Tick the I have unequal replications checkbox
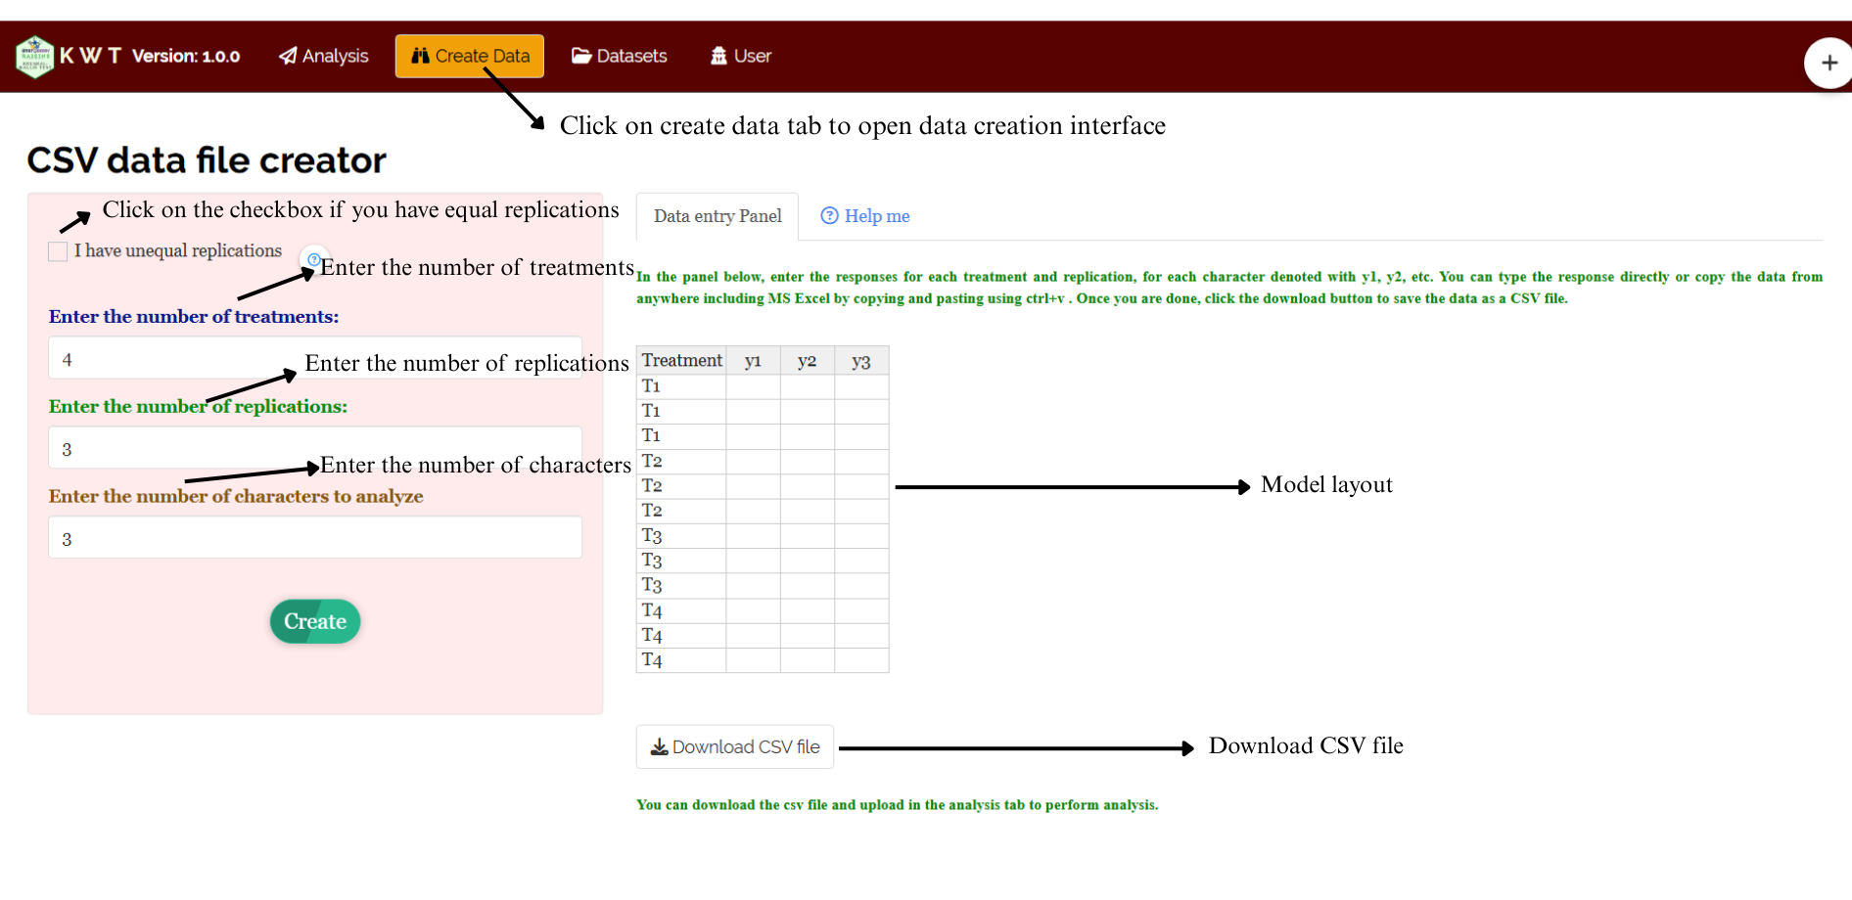Viewport: 1852px width, 900px height. 58,251
